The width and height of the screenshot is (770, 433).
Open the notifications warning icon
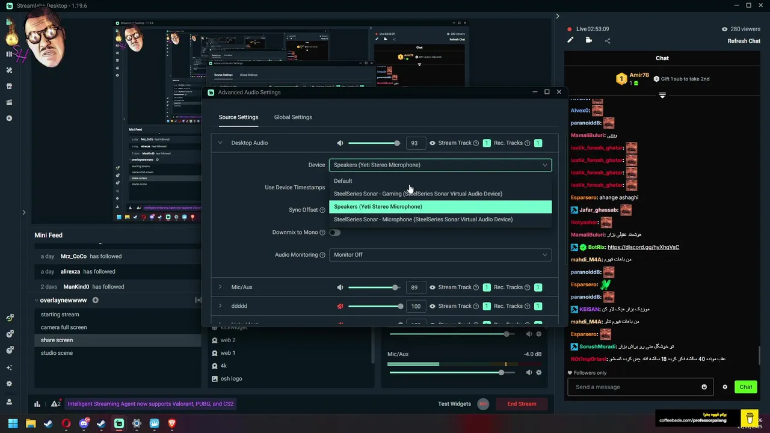point(55,404)
